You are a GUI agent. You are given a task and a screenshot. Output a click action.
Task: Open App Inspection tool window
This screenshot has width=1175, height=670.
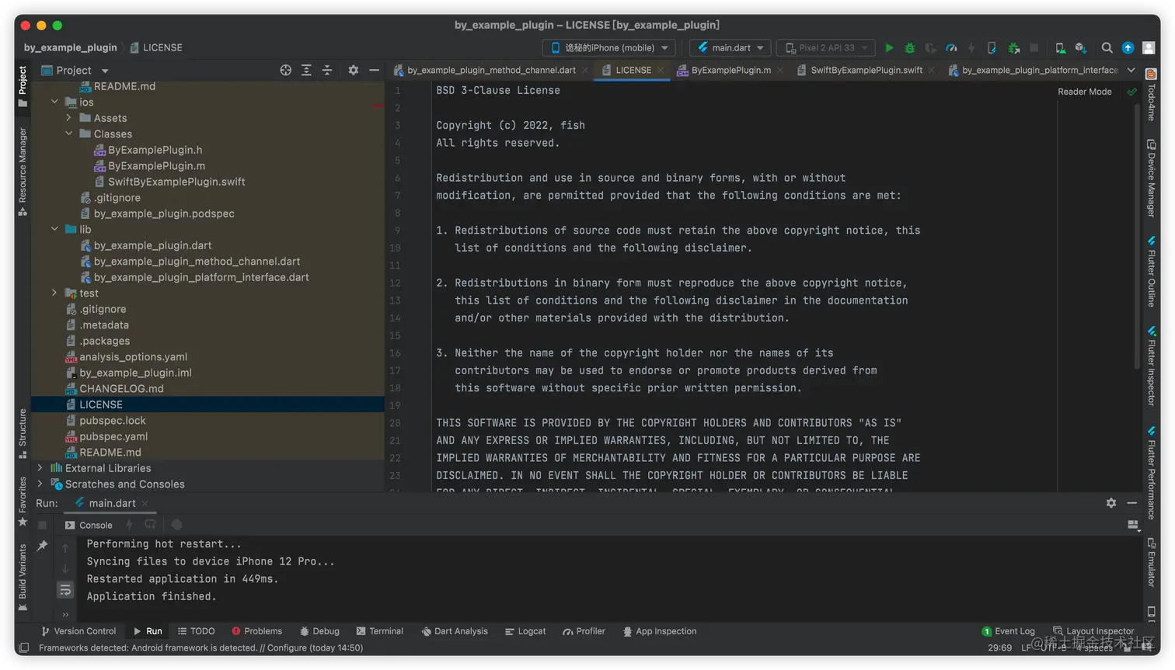(659, 631)
